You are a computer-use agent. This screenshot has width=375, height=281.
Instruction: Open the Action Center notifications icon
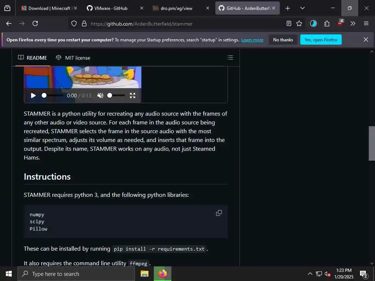(x=364, y=274)
